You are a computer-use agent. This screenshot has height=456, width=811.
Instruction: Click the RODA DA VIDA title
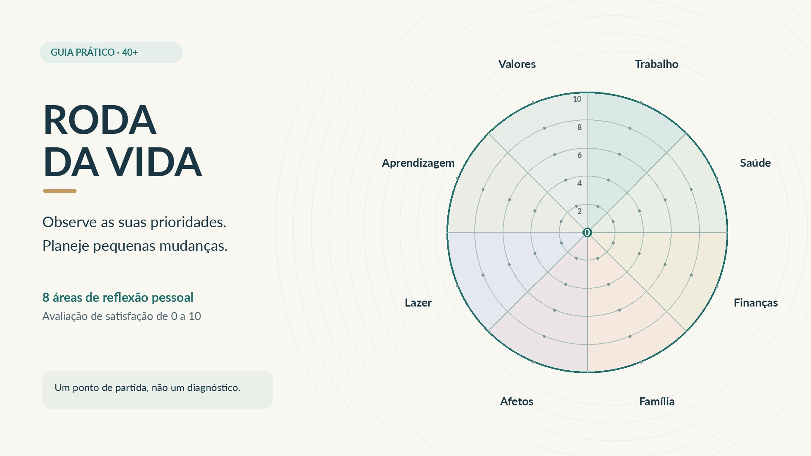[122, 141]
